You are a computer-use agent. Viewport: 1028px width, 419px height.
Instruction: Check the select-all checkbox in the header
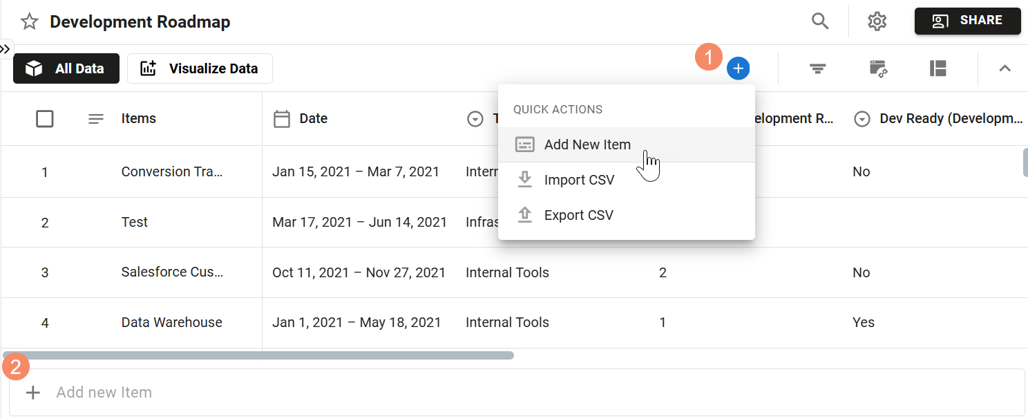pyautogui.click(x=45, y=118)
